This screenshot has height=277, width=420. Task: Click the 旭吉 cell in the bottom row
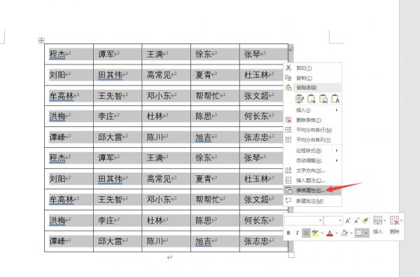215,241
